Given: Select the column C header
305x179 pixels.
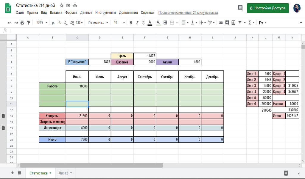Looking at the screenshot, I should point(77,38).
